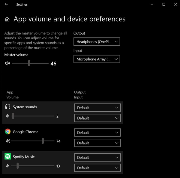Expand System sounds input Default dropdown
The width and height of the screenshot is (180, 178).
[97, 118]
